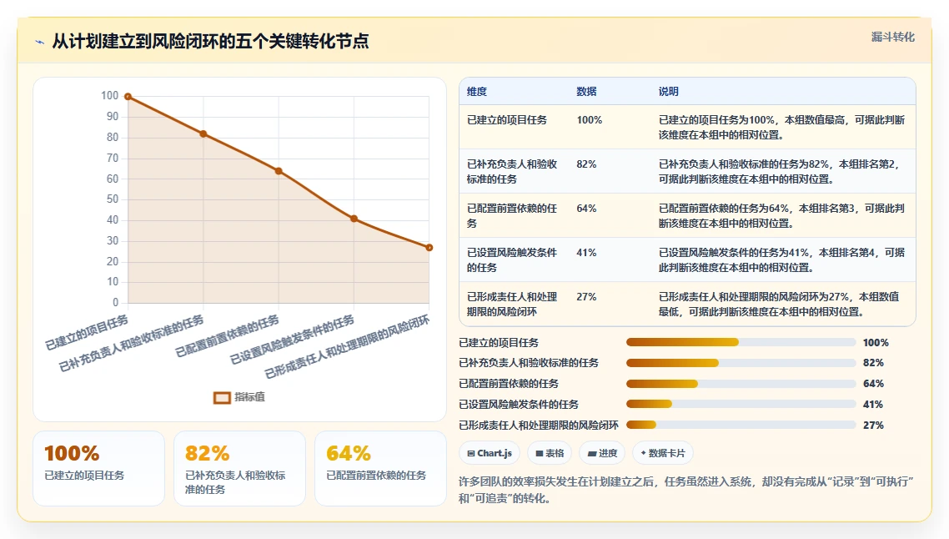Click the 27% progress bar
949x539 pixels.
coord(741,426)
